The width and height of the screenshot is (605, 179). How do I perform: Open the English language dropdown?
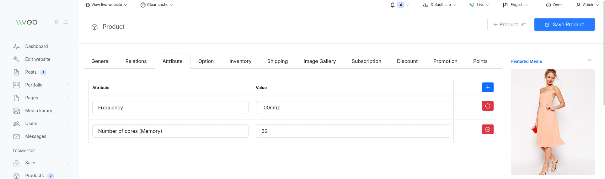[x=516, y=5]
